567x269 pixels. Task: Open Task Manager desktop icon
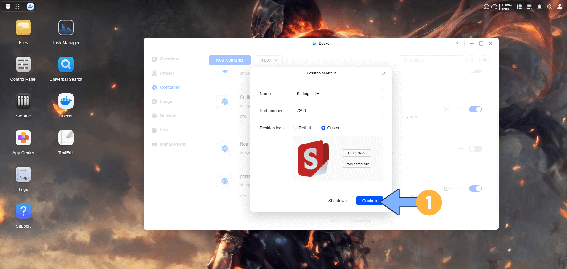point(66,28)
